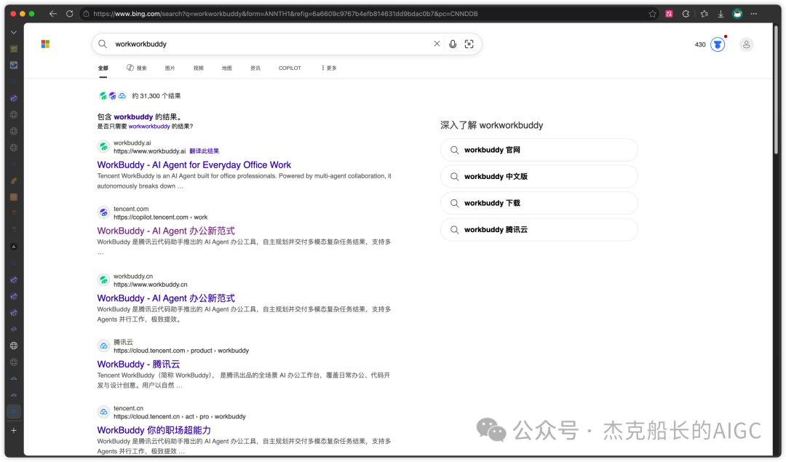786x462 pixels.
Task: Add a new vertical tab with plus icon
Action: (x=14, y=431)
